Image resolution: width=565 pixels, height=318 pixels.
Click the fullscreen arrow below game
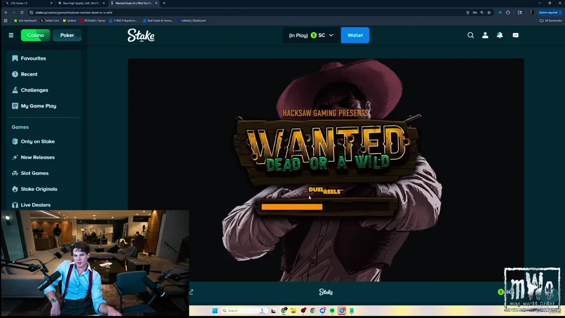click(x=191, y=292)
